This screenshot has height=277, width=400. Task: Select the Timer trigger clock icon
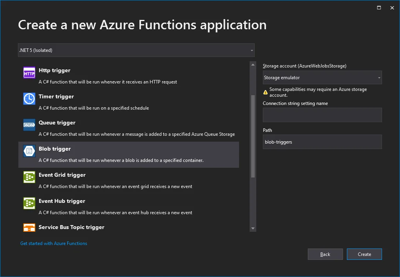pyautogui.click(x=29, y=99)
